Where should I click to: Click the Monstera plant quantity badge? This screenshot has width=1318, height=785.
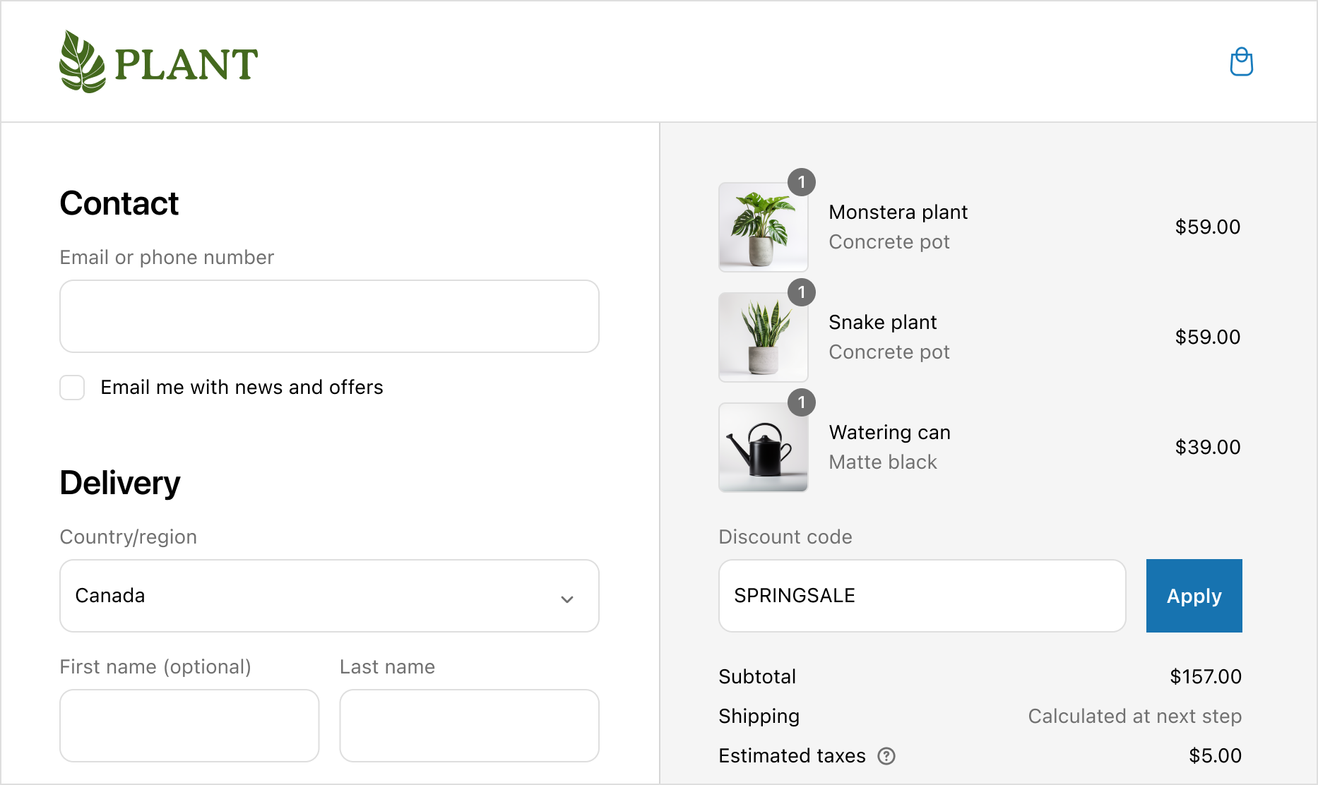coord(802,182)
